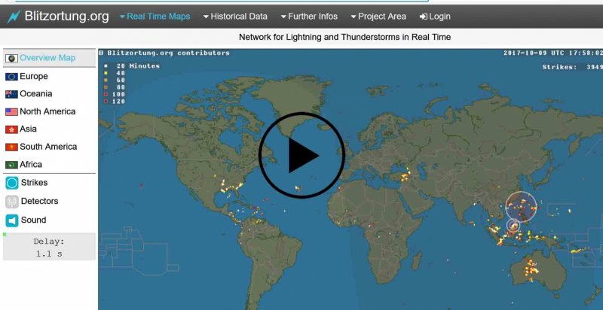The width and height of the screenshot is (603, 310).
Task: Click the green flag icon for Africa
Action: pyautogui.click(x=11, y=165)
